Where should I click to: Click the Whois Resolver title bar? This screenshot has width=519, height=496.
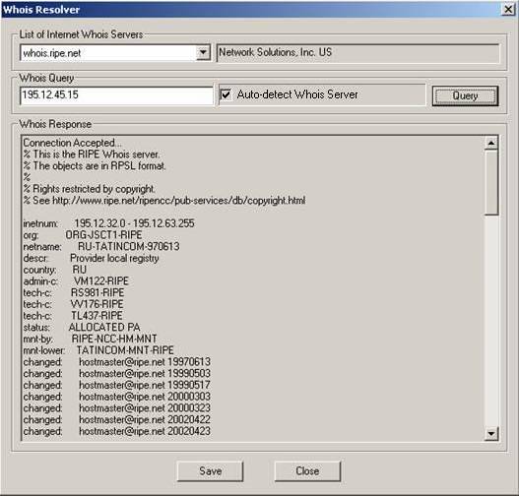pos(251,9)
